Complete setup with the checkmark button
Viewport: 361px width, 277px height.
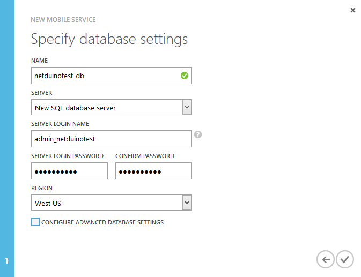[x=345, y=260]
